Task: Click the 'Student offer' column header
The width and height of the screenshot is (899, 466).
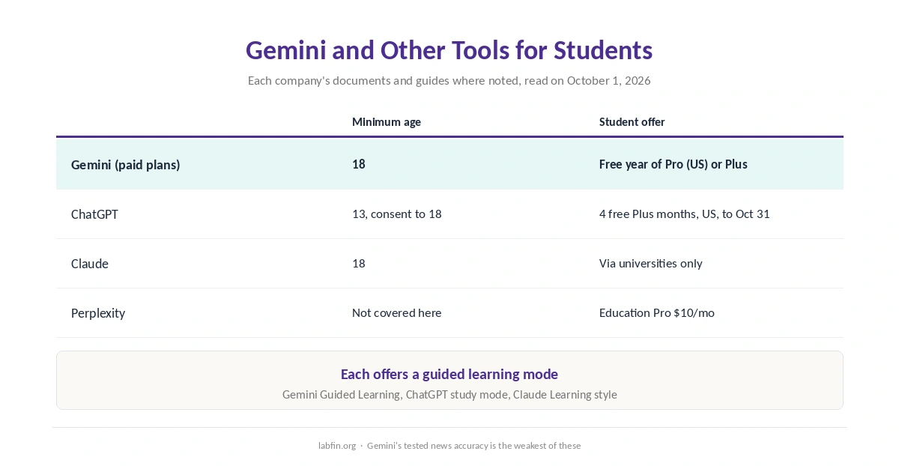Action: [x=632, y=121]
